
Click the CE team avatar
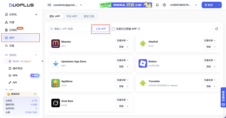[x=49, y=5]
